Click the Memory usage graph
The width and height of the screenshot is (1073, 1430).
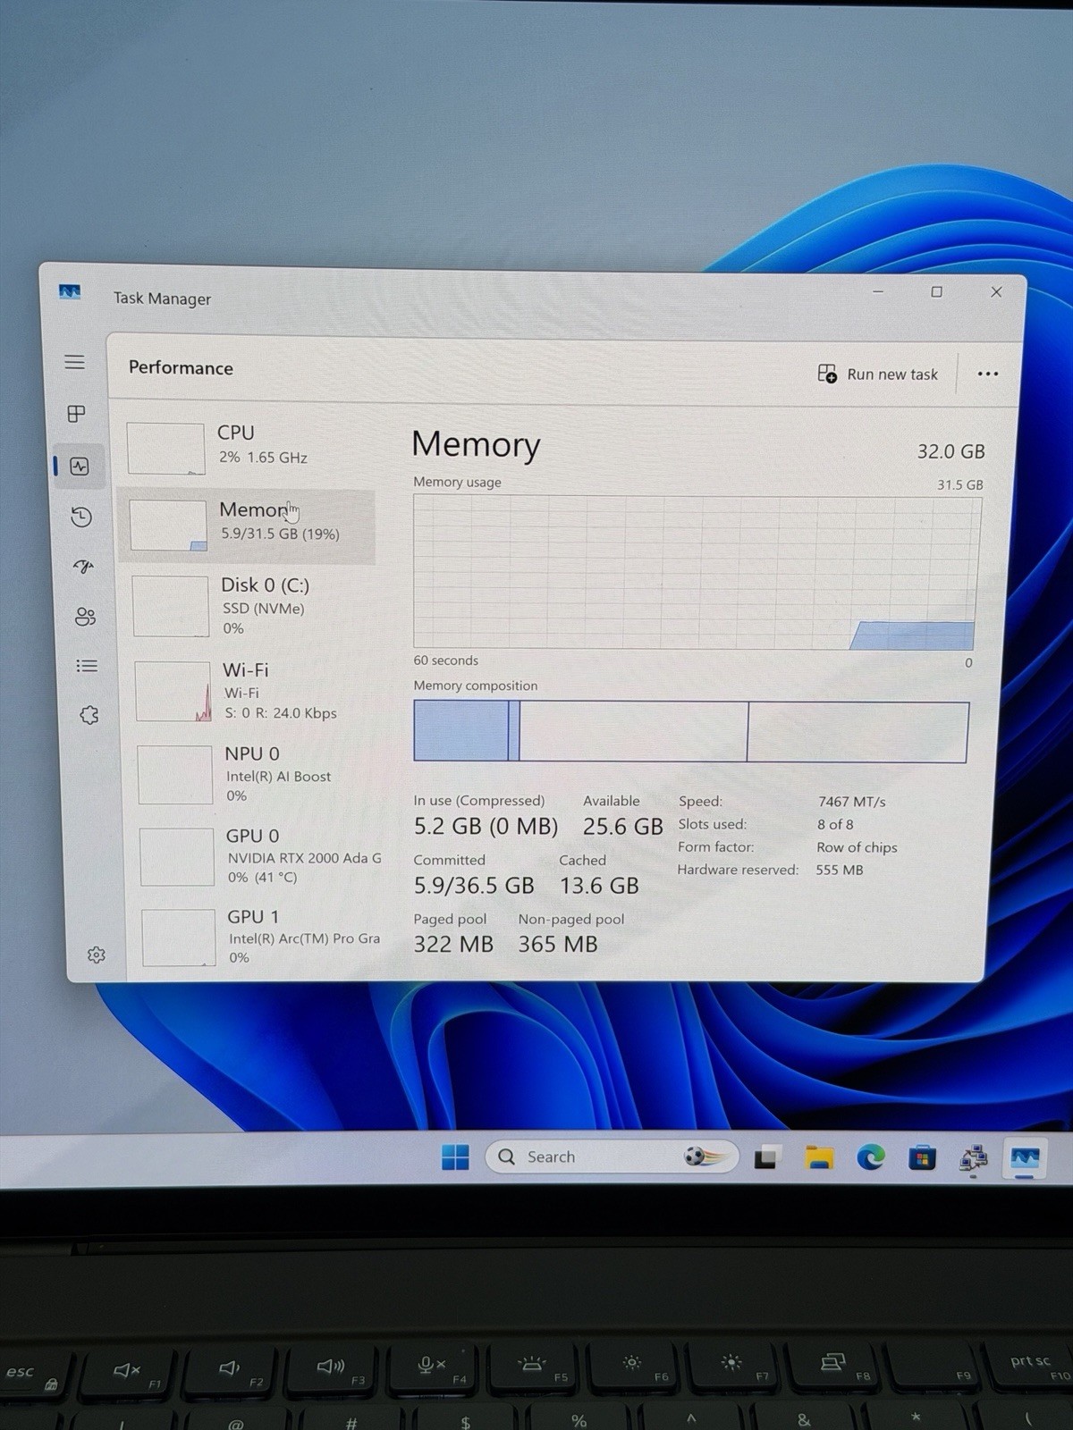[x=697, y=573]
